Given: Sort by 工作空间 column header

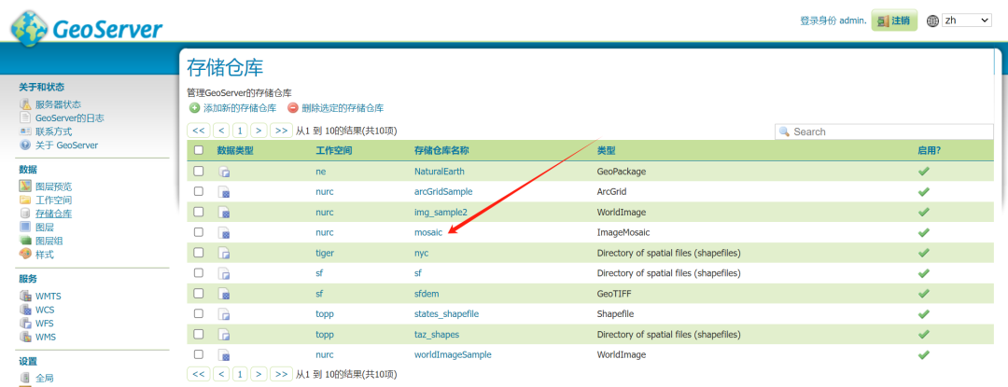Looking at the screenshot, I should pos(333,151).
